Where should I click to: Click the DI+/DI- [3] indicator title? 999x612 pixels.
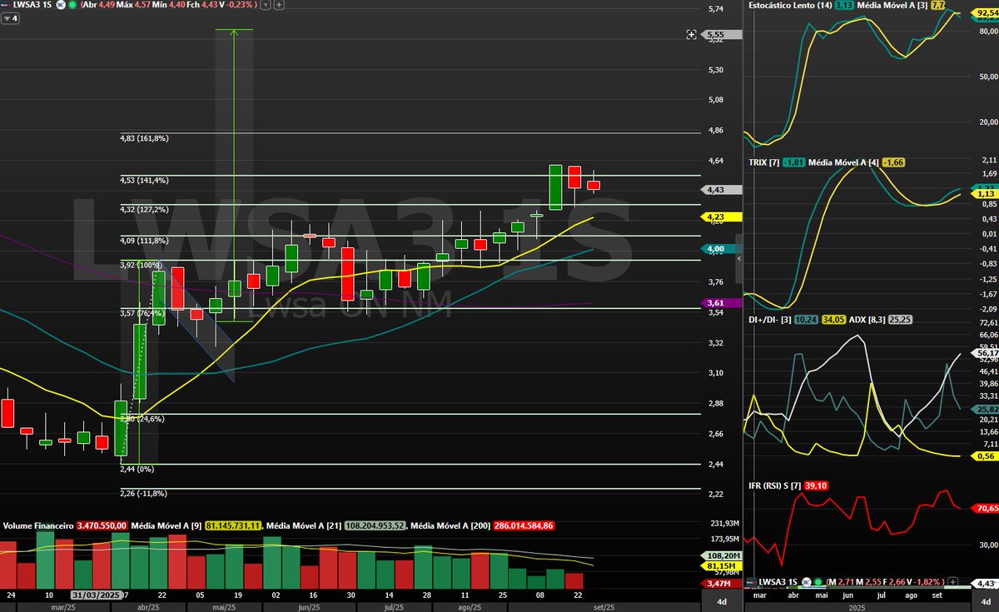769,319
